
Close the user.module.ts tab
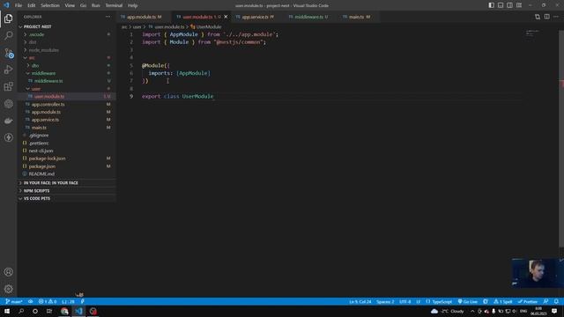coord(226,17)
